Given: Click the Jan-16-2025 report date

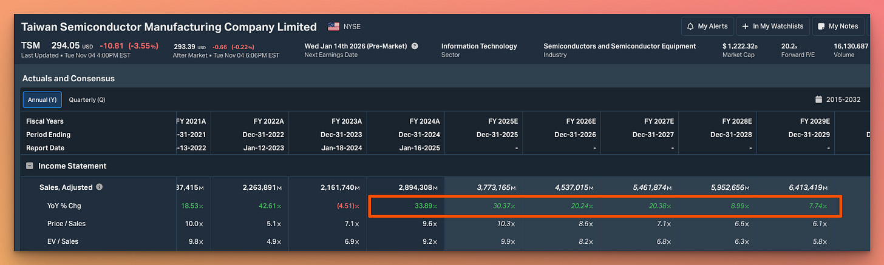Looking at the screenshot, I should tap(420, 148).
